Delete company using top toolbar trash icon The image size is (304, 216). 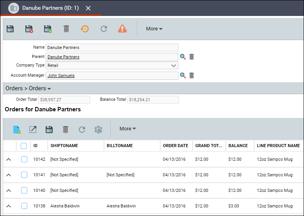point(66,29)
